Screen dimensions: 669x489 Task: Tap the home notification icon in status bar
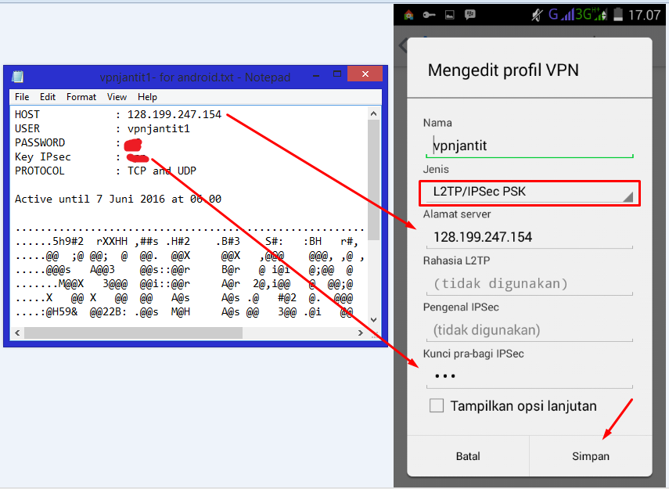coord(408,16)
